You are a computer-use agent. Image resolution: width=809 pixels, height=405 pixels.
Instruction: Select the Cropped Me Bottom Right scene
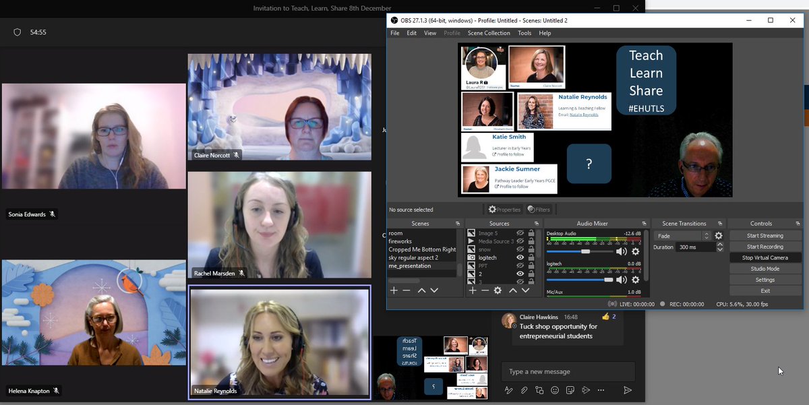(x=422, y=249)
